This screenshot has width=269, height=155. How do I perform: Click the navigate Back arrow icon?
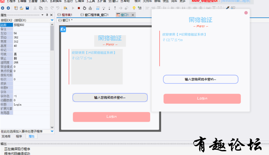point(3,8)
